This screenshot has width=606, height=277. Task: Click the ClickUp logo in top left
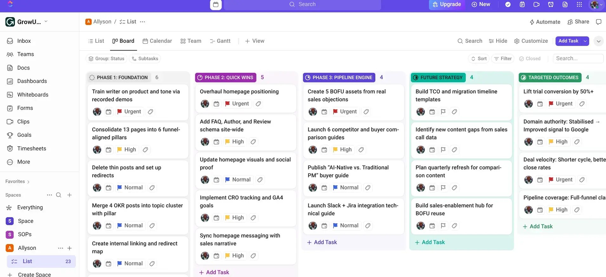(10, 4)
